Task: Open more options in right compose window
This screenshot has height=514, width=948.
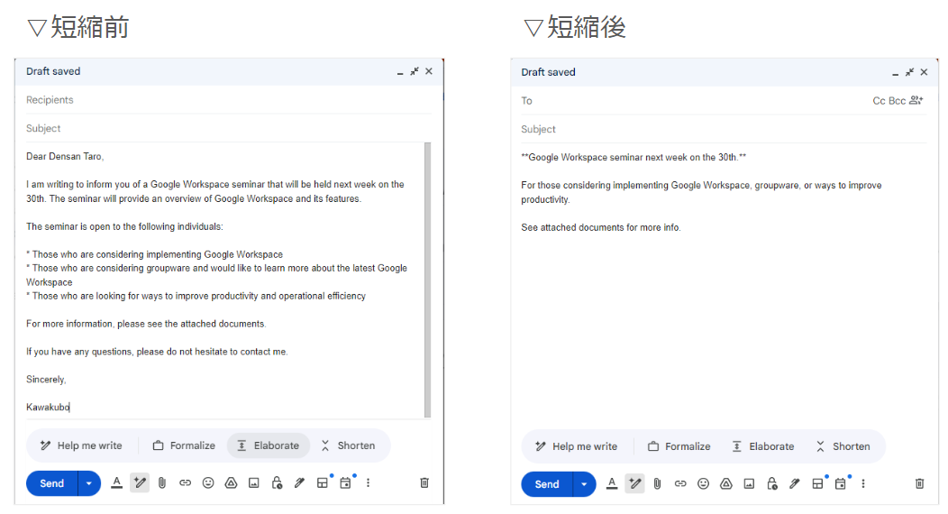Action: (863, 483)
